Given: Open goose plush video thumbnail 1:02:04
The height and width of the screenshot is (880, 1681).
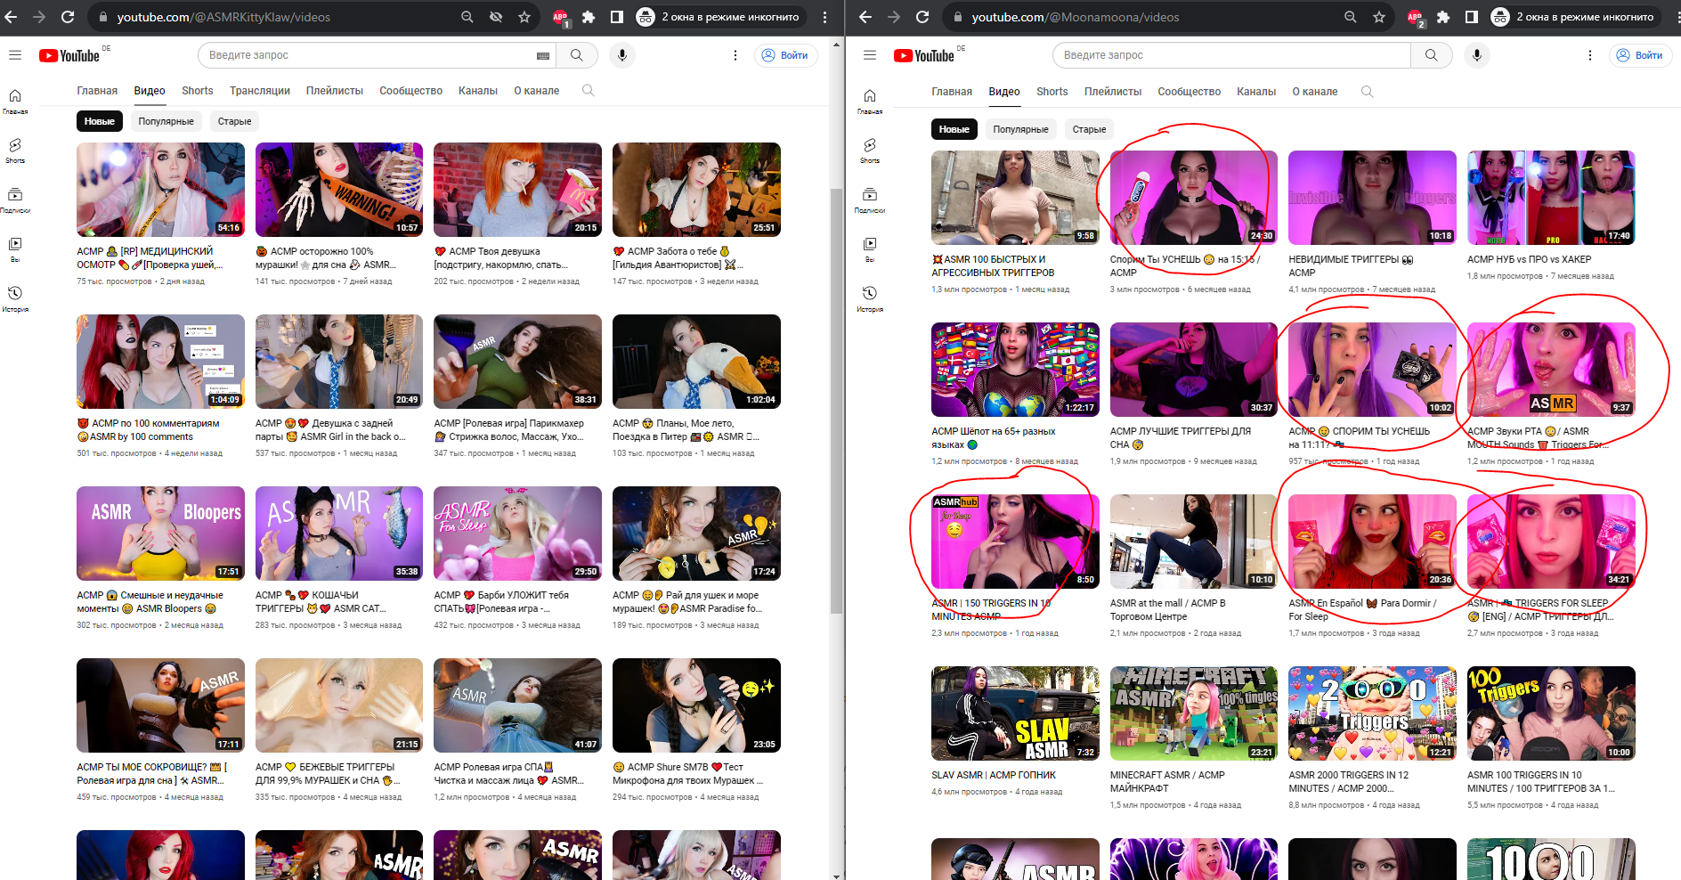Looking at the screenshot, I should [696, 362].
